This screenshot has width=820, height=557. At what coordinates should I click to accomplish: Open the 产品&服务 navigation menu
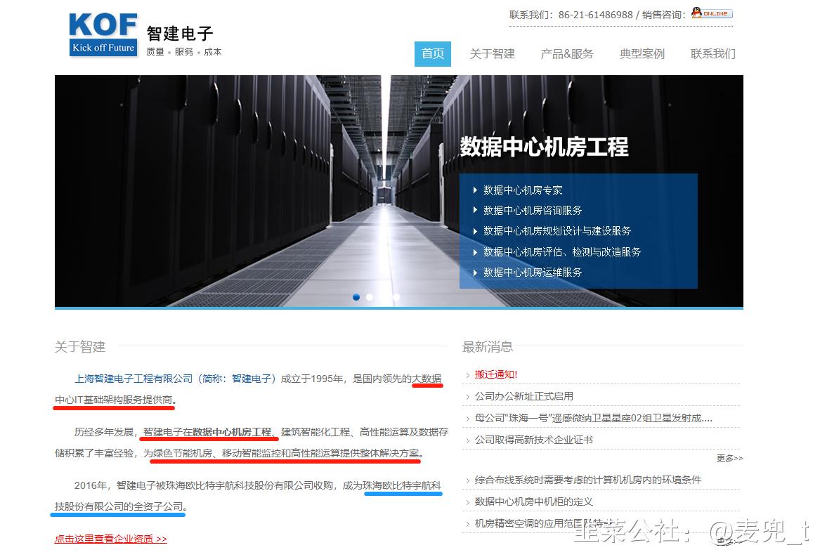pos(567,54)
